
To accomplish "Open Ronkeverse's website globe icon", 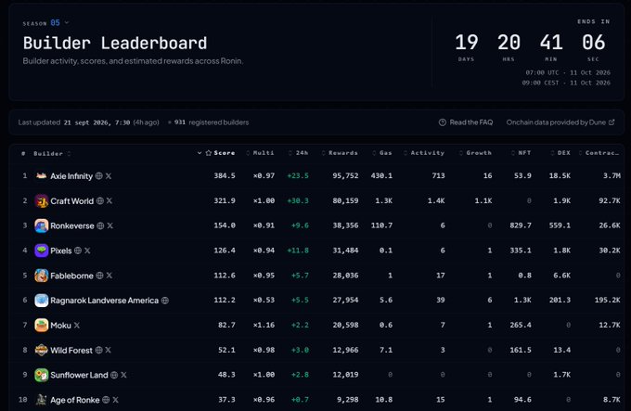I will 100,225.
